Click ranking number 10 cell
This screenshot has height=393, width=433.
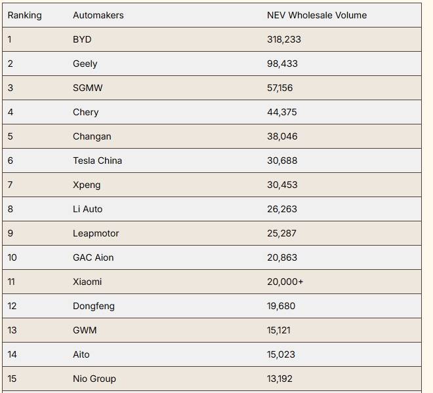coord(12,257)
